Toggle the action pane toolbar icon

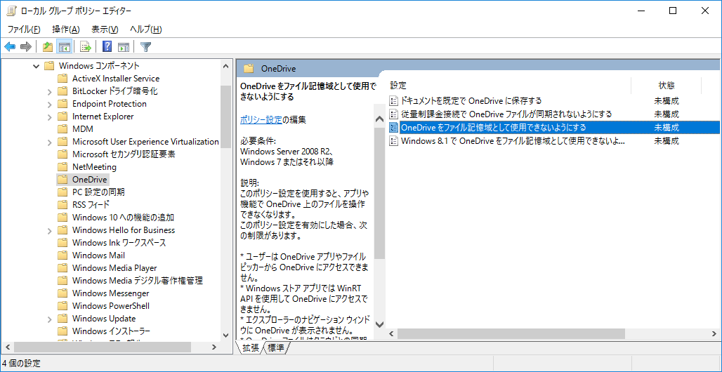click(x=123, y=46)
